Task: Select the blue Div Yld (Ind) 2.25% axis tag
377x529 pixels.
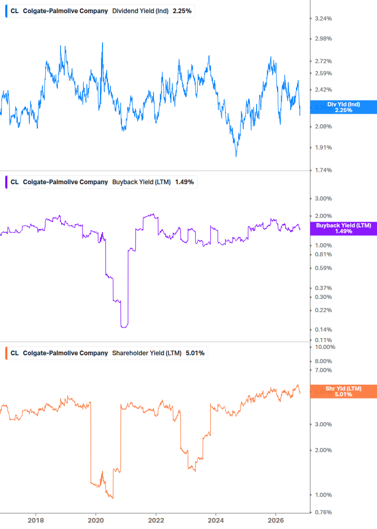Action: point(343,107)
